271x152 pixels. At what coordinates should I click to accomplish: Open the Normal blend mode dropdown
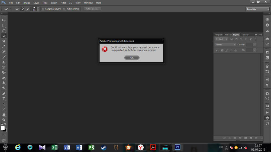point(225,45)
